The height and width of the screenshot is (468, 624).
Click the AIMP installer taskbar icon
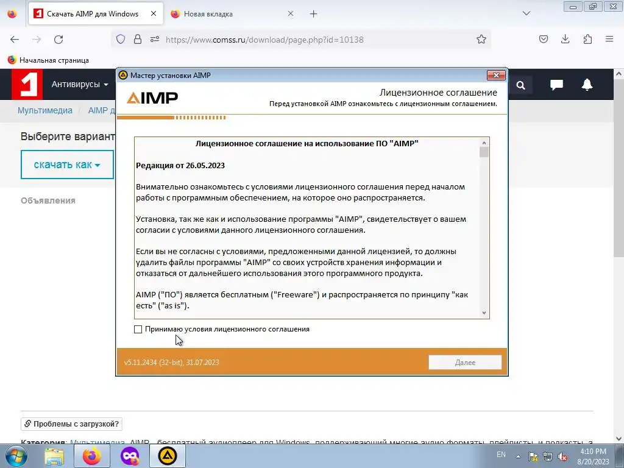click(167, 456)
